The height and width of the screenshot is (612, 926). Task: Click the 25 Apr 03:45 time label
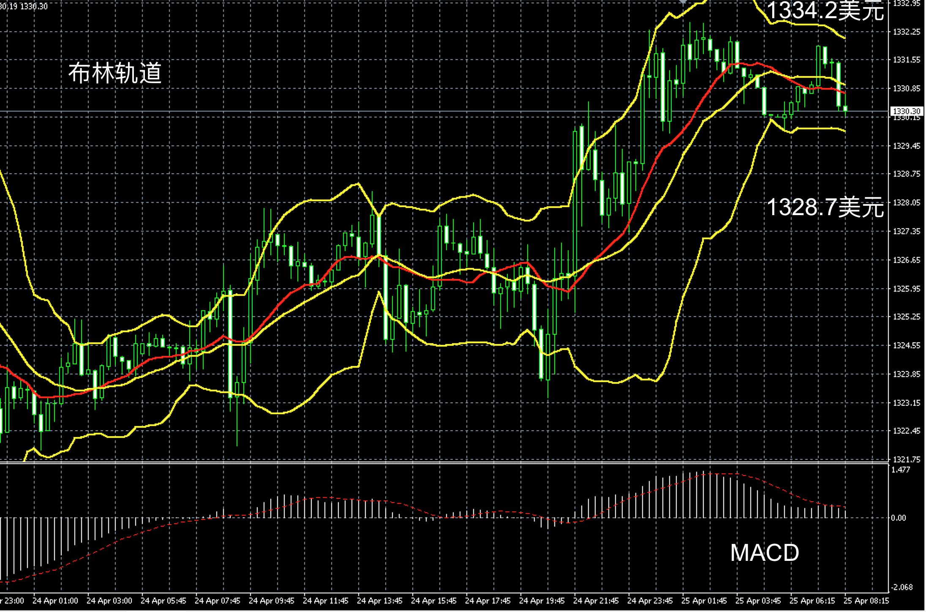(x=758, y=601)
